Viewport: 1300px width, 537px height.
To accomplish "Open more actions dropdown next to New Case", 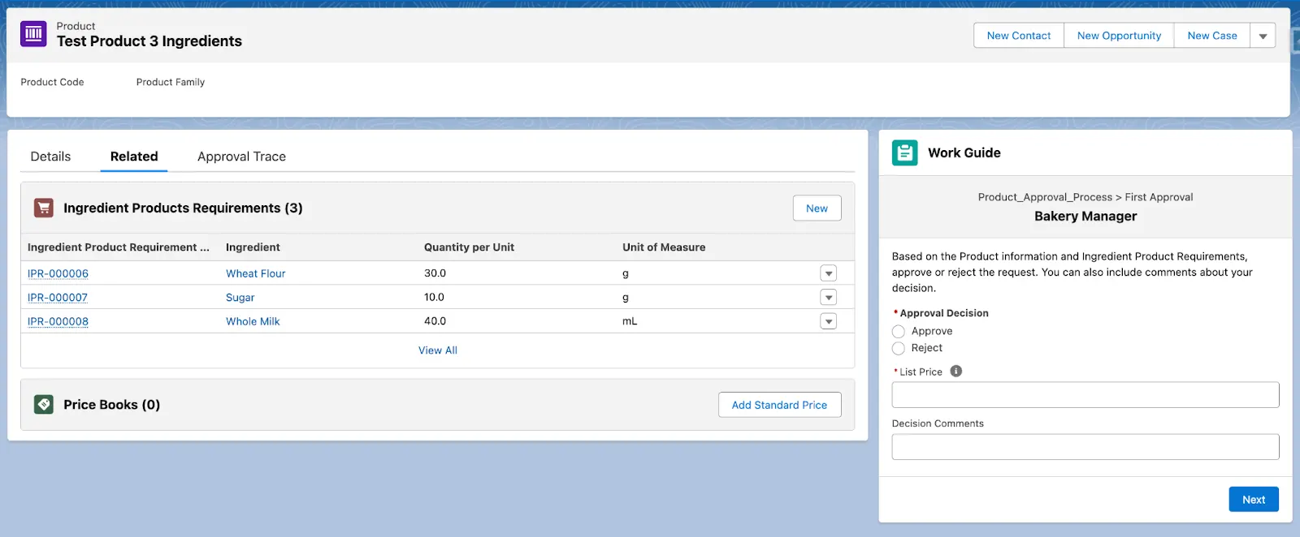I will click(1263, 36).
